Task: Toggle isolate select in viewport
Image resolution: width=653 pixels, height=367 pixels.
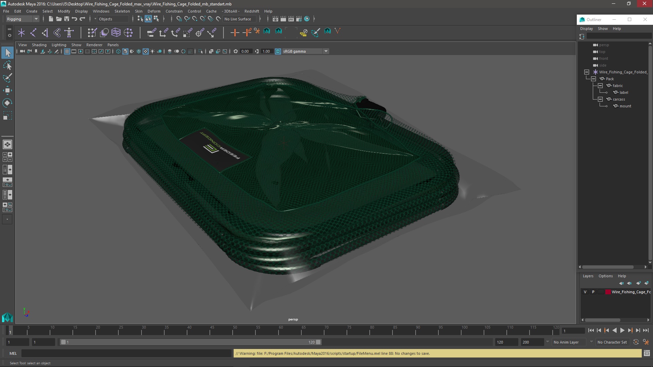Action: click(x=201, y=51)
